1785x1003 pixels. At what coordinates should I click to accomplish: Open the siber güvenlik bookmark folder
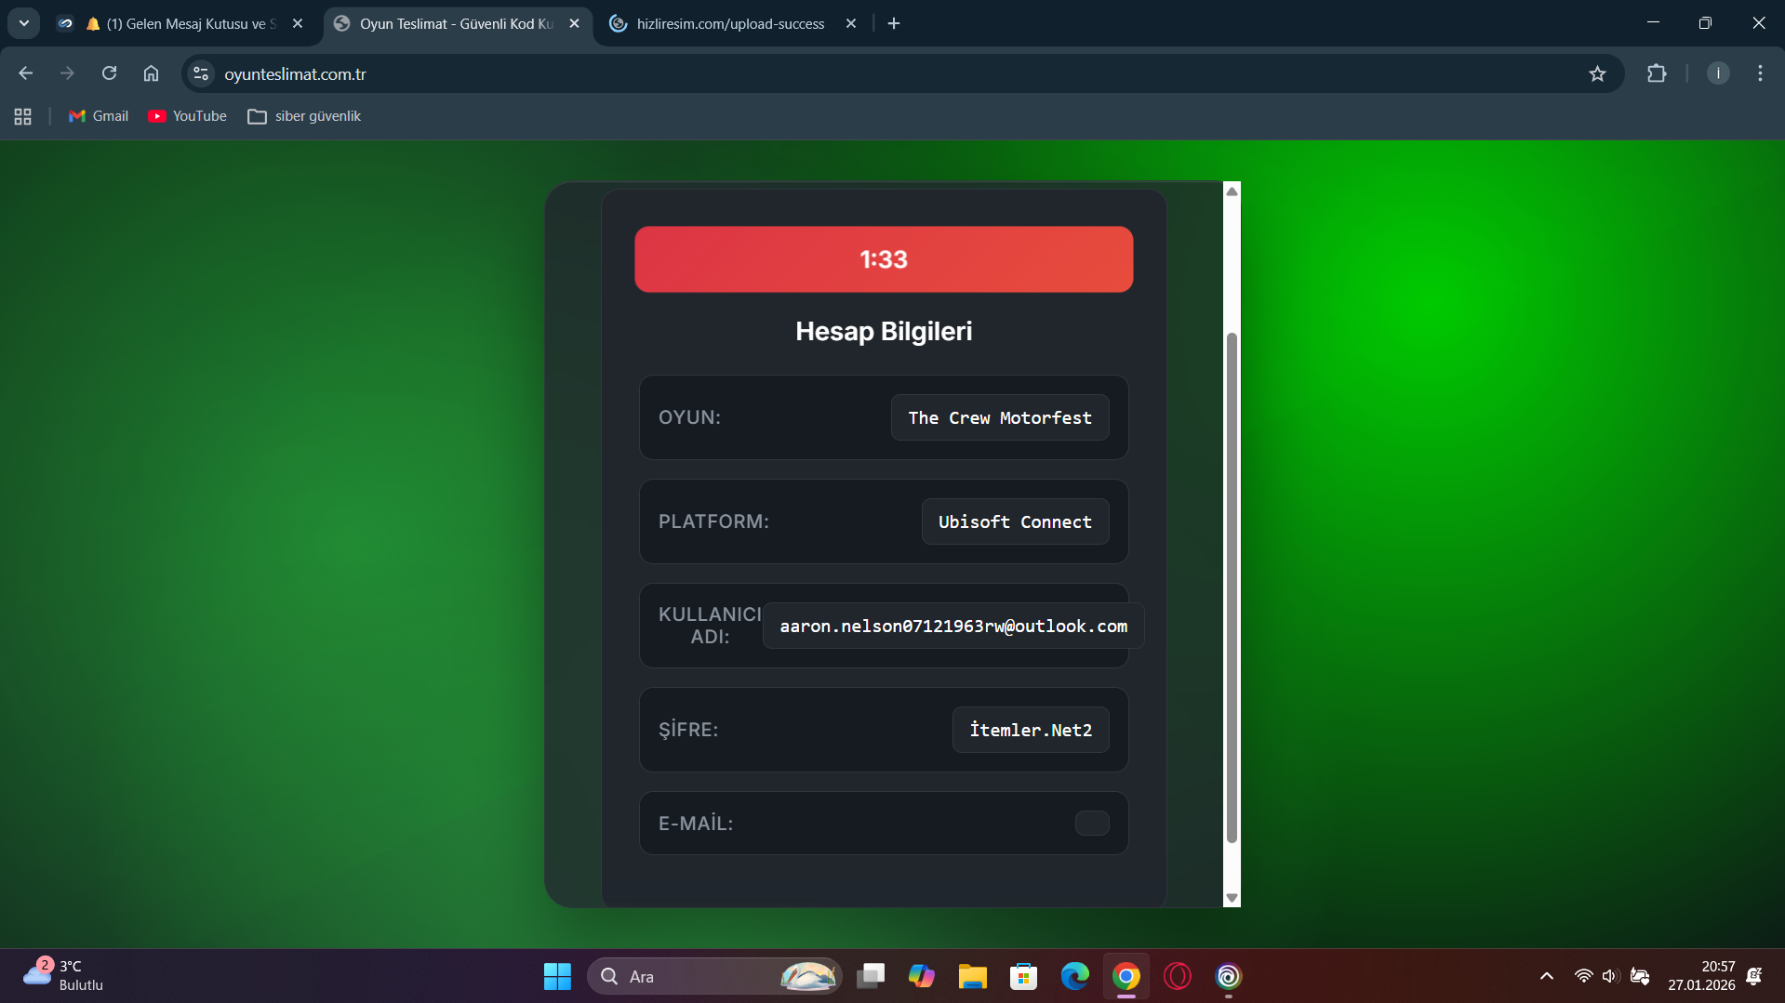(304, 116)
